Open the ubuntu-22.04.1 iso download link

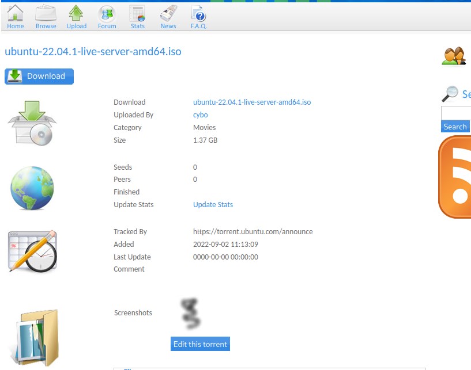point(252,102)
